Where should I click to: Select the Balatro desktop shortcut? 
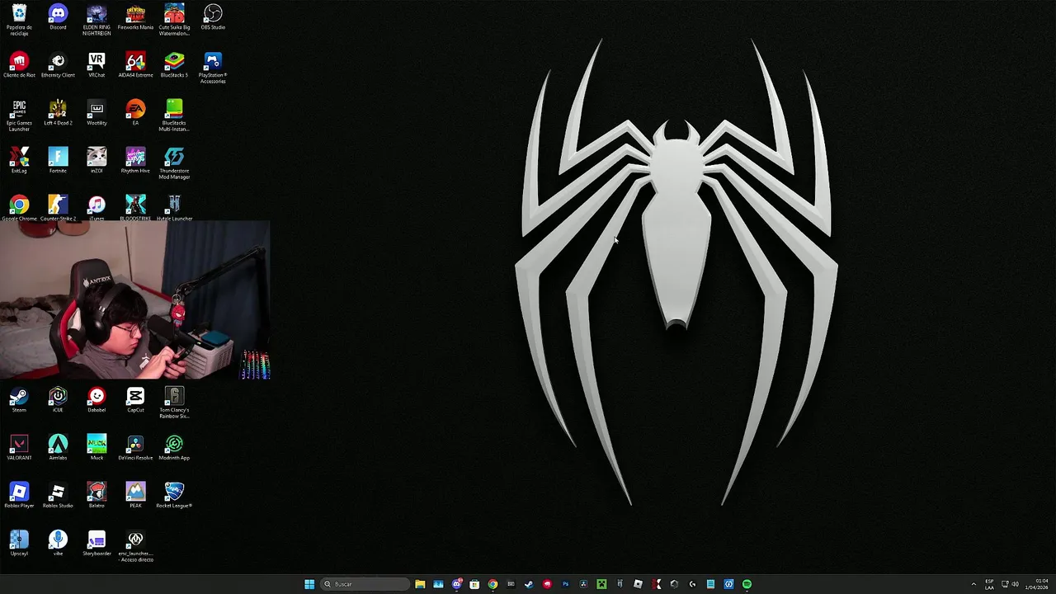[x=97, y=496]
